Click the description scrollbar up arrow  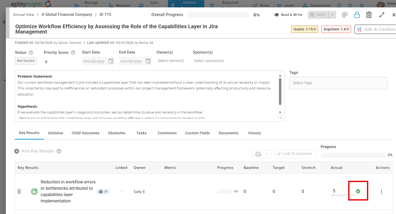tap(280, 76)
